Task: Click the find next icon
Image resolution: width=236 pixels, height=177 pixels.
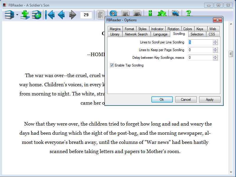Action: pos(137,13)
